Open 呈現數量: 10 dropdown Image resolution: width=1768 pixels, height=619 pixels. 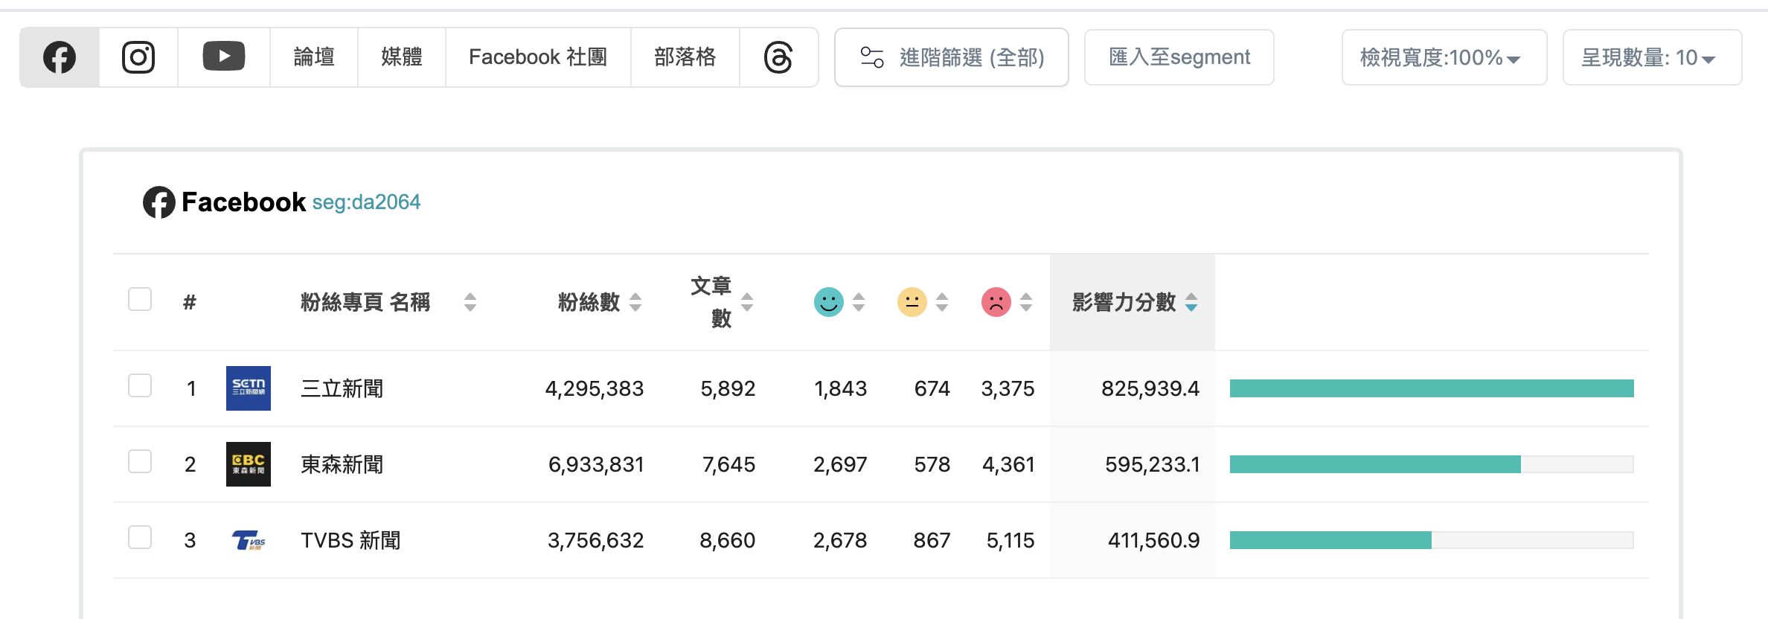[x=1652, y=57]
